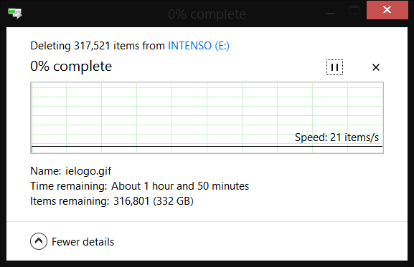Image resolution: width=414 pixels, height=267 pixels.
Task: Click the green progress edge of graph
Action: point(32,117)
